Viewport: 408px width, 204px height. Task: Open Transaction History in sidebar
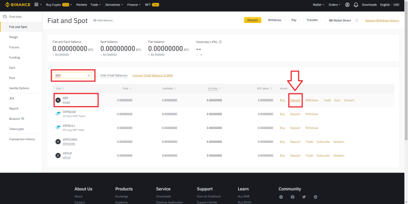point(21,139)
